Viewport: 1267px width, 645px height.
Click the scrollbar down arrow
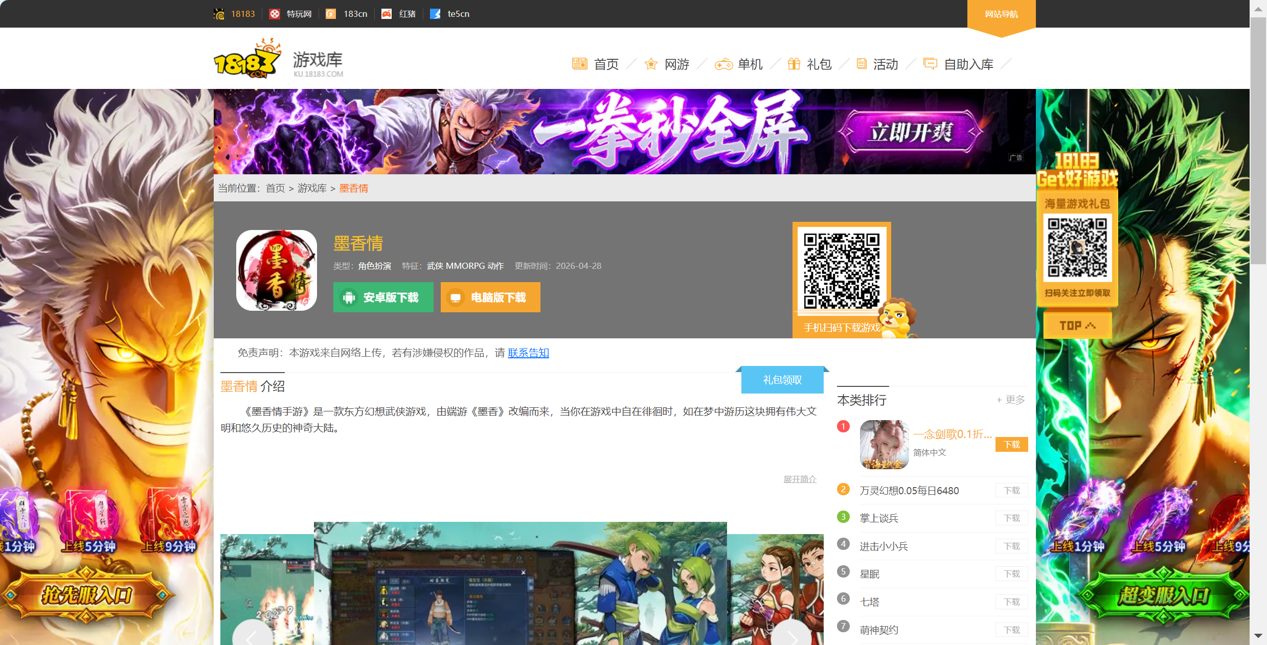[1258, 636]
